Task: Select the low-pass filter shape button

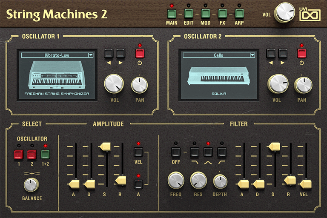Action: click(x=195, y=152)
